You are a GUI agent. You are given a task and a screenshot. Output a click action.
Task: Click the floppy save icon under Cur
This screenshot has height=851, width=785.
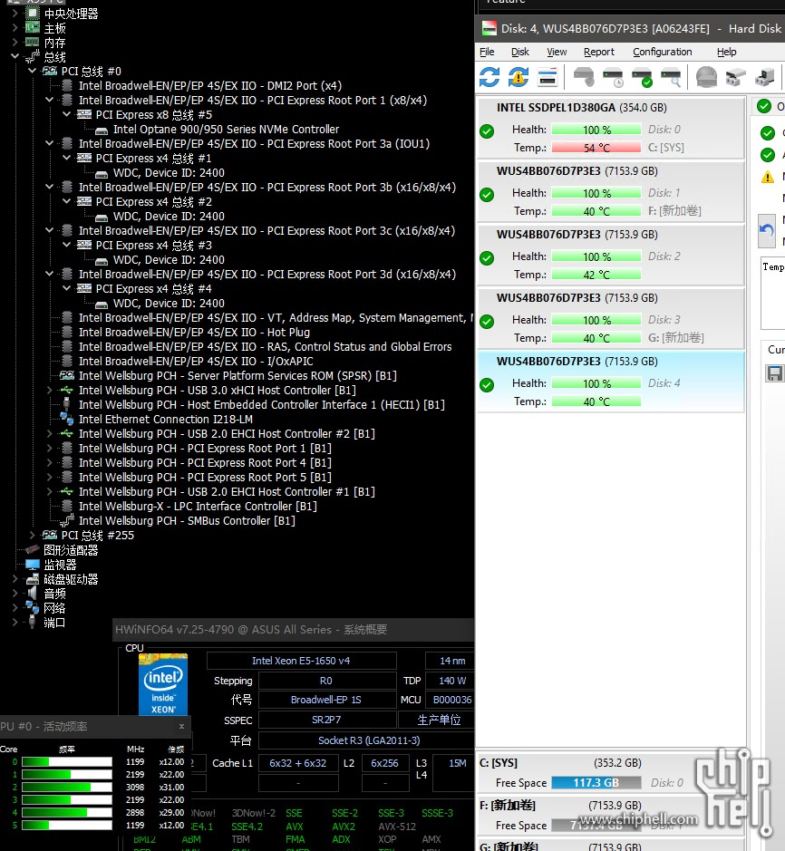click(x=774, y=373)
